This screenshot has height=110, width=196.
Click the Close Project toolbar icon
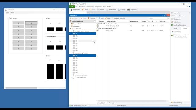point(71,10)
